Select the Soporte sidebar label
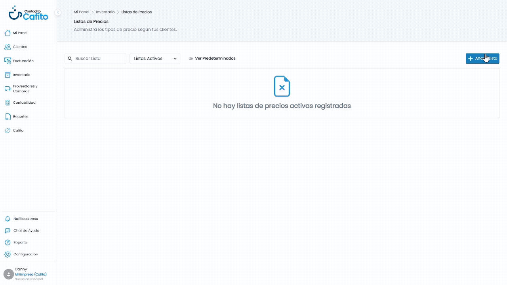Viewport: 507px width, 285px height. [x=20, y=242]
